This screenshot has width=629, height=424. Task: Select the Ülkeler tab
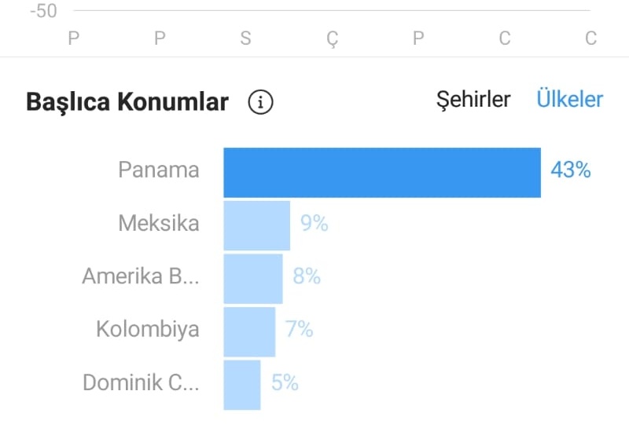tap(569, 99)
